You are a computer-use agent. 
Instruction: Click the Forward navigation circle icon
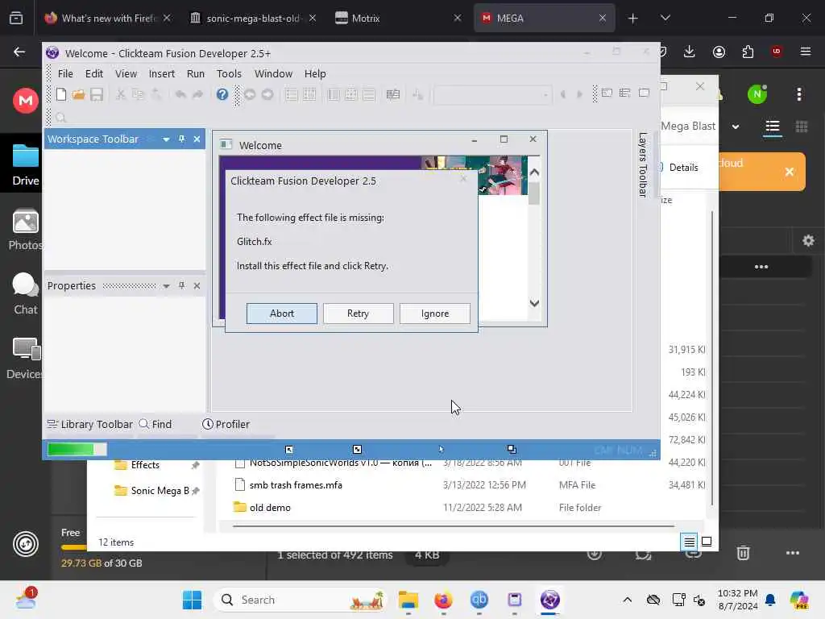point(267,94)
